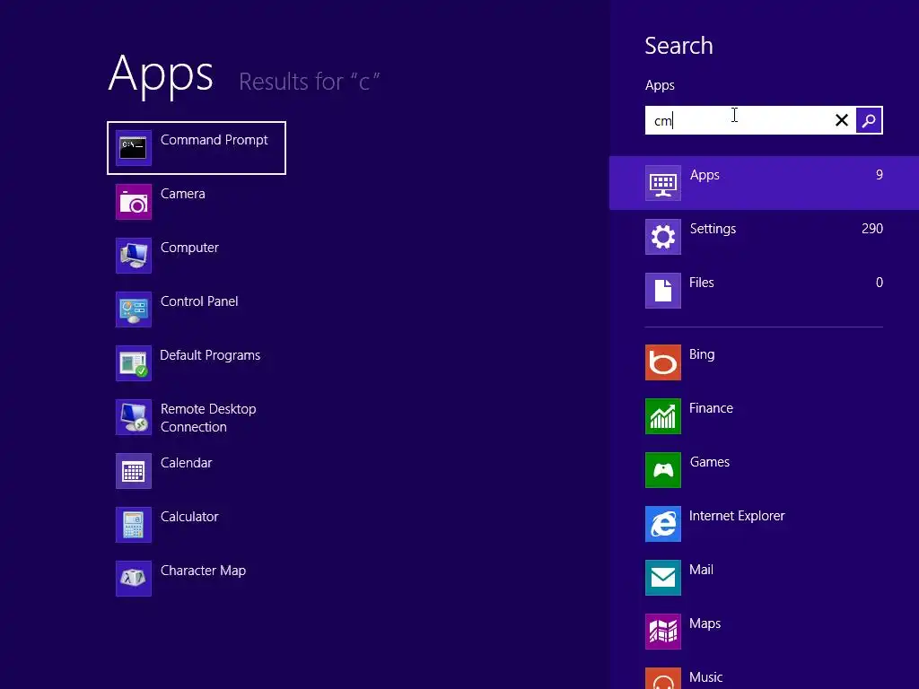Screen dimensions: 919x689
Task: Launch Camera app icon
Action: [x=134, y=202]
